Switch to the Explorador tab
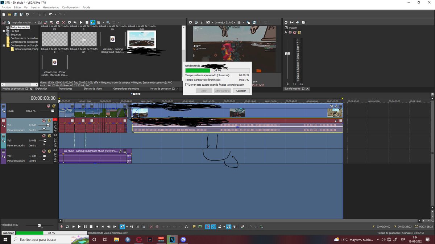This screenshot has height=244, width=435. (x=41, y=89)
